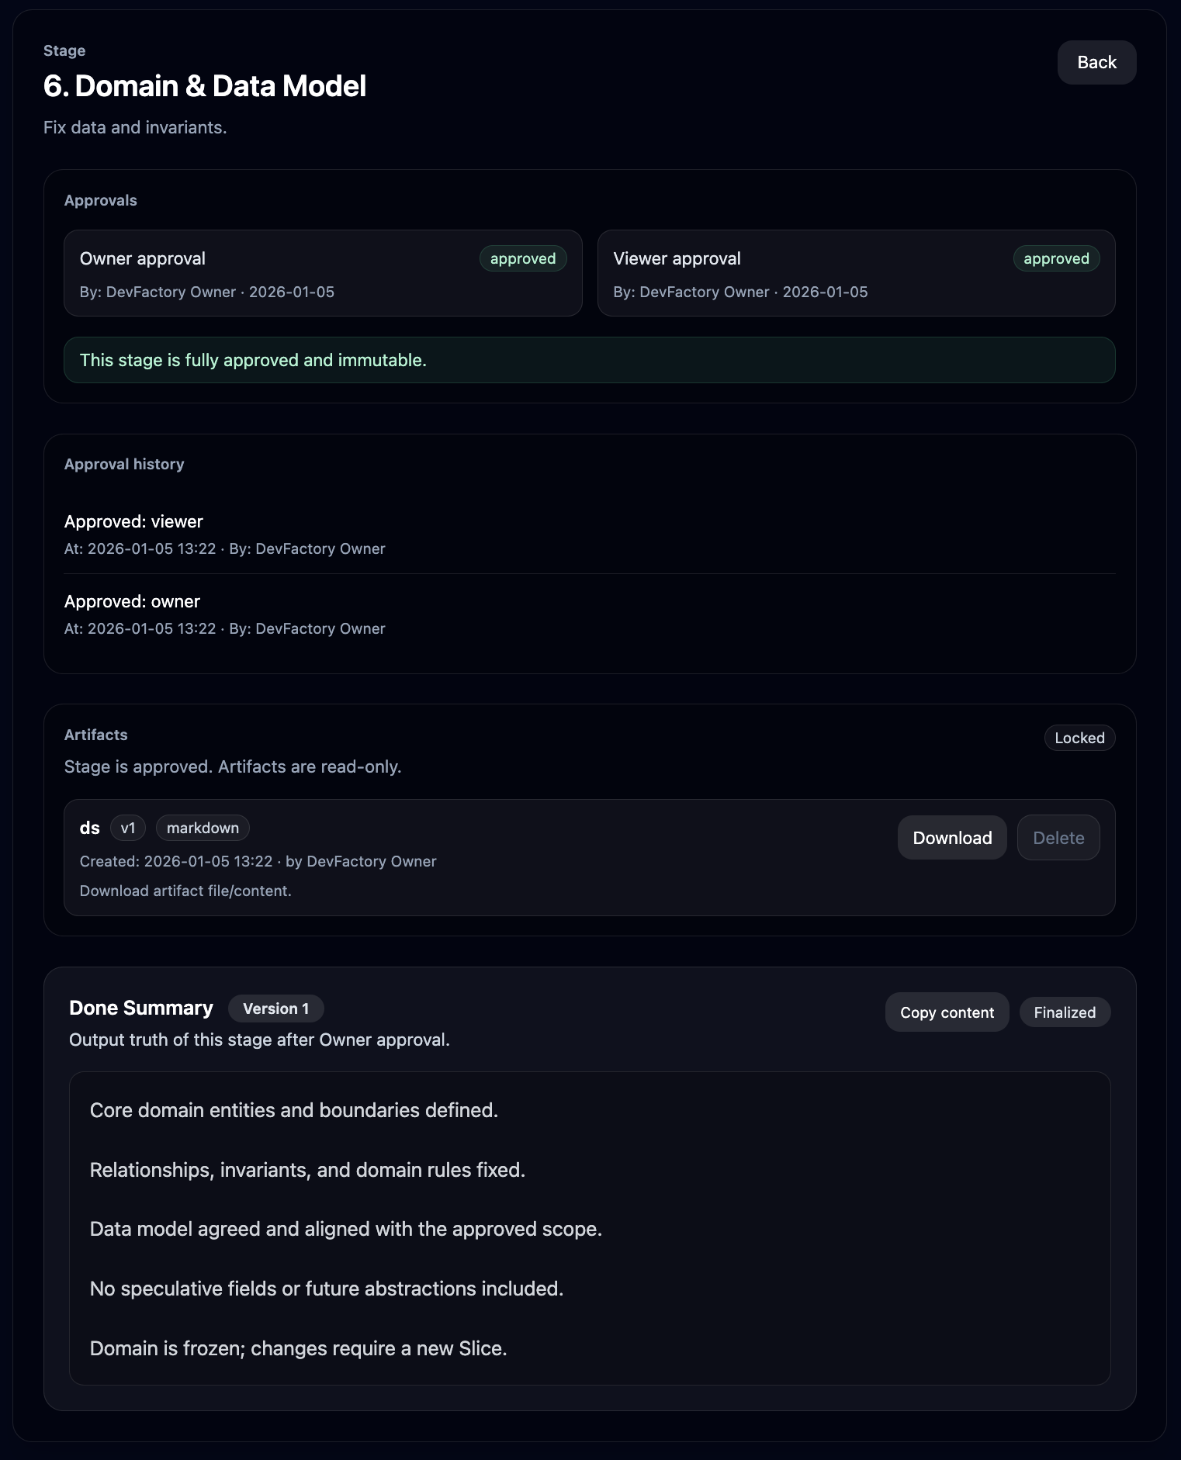Click the Back button
Viewport: 1181px width, 1460px height.
point(1096,62)
